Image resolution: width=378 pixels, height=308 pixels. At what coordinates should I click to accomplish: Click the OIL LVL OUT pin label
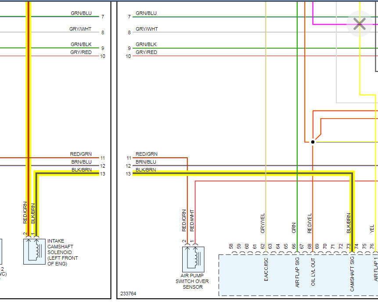313,272
